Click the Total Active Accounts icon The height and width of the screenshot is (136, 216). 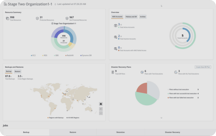pyautogui.click(x=115, y=25)
